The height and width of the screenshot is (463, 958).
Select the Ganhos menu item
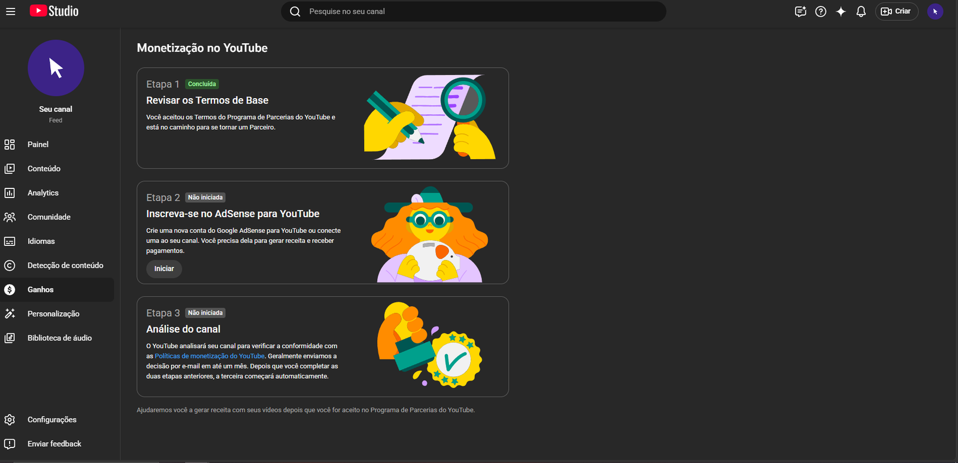coord(57,290)
